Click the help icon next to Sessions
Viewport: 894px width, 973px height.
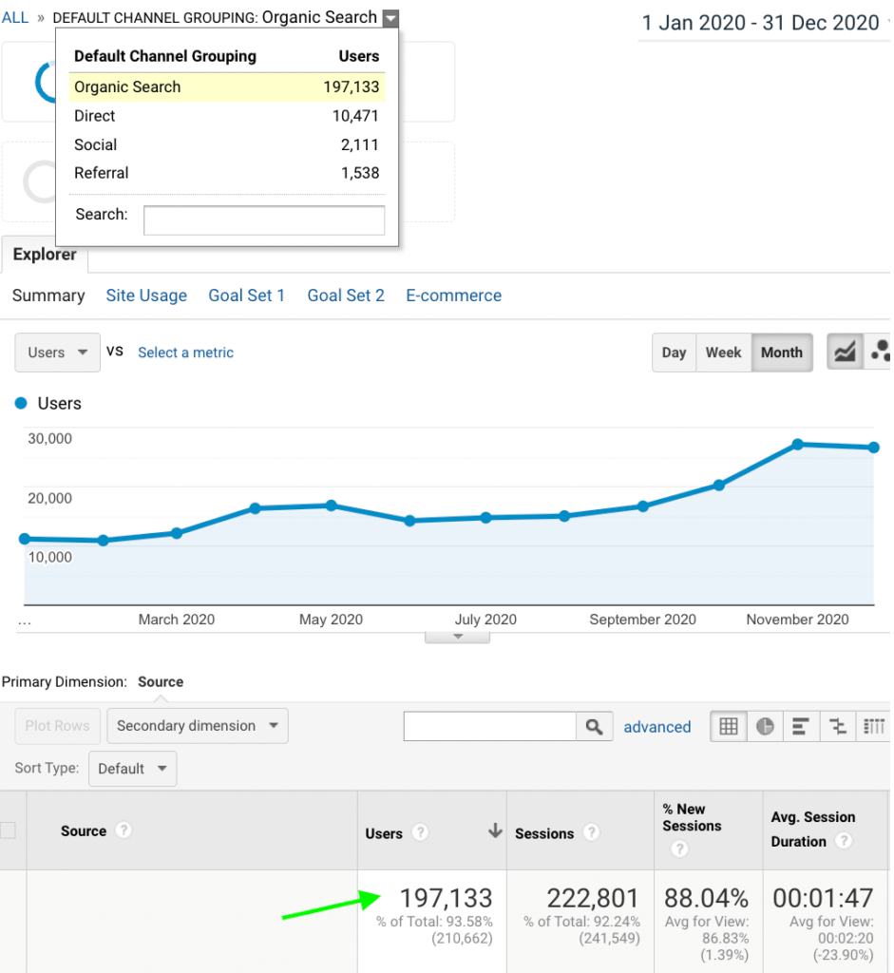[x=591, y=833]
